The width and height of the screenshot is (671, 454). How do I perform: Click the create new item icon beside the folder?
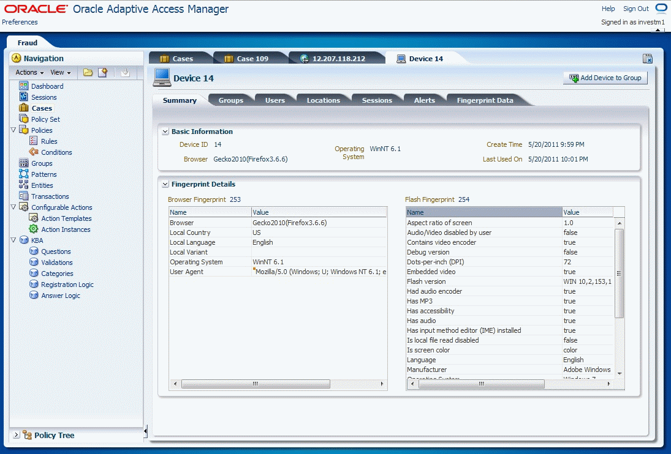103,72
